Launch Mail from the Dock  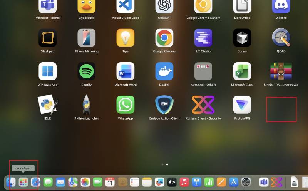point(60,182)
